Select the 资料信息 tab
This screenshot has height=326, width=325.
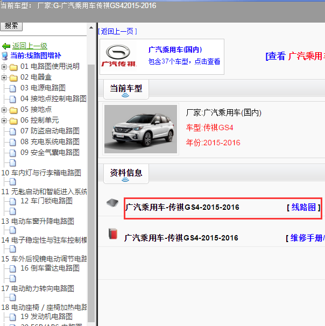pyautogui.click(x=126, y=174)
